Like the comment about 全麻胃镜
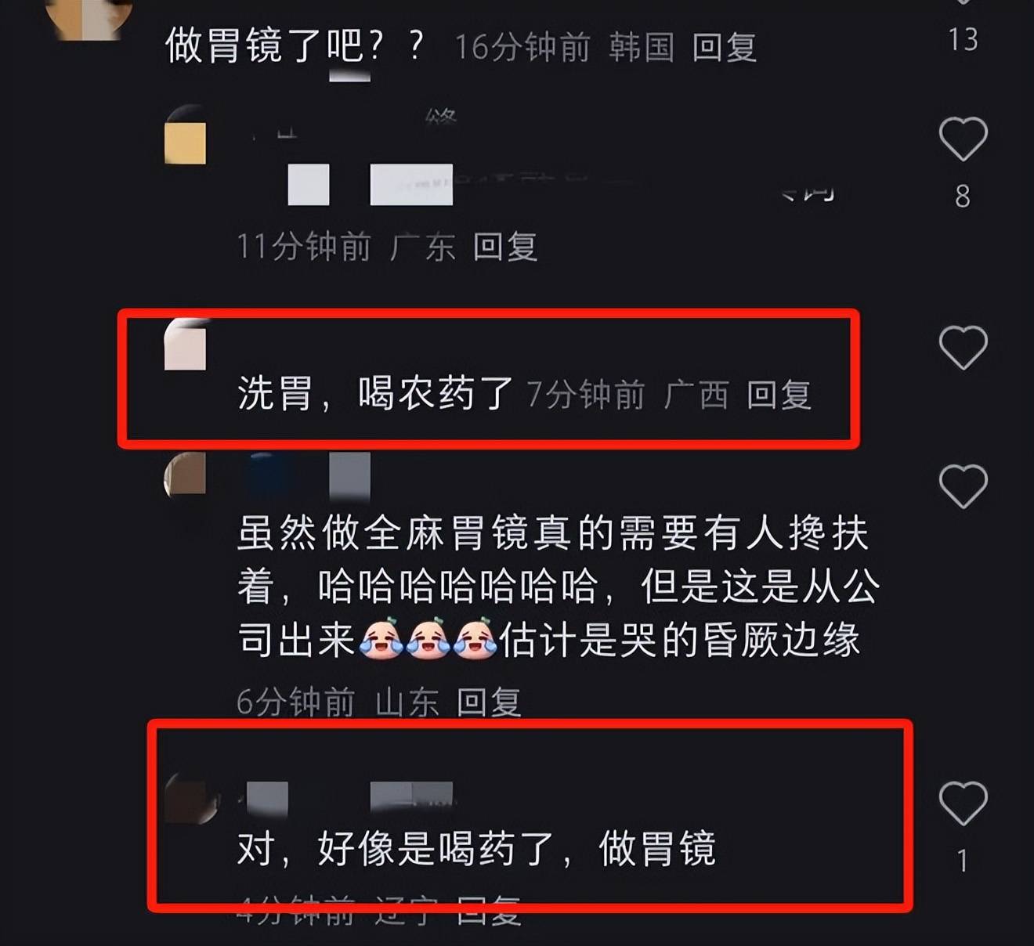 (x=963, y=486)
